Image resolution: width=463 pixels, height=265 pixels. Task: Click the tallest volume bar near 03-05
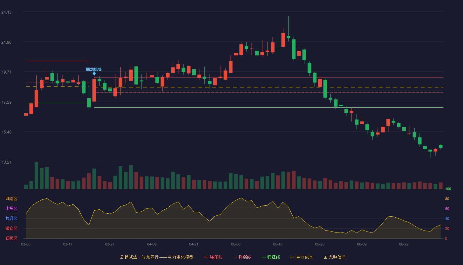[36, 176]
